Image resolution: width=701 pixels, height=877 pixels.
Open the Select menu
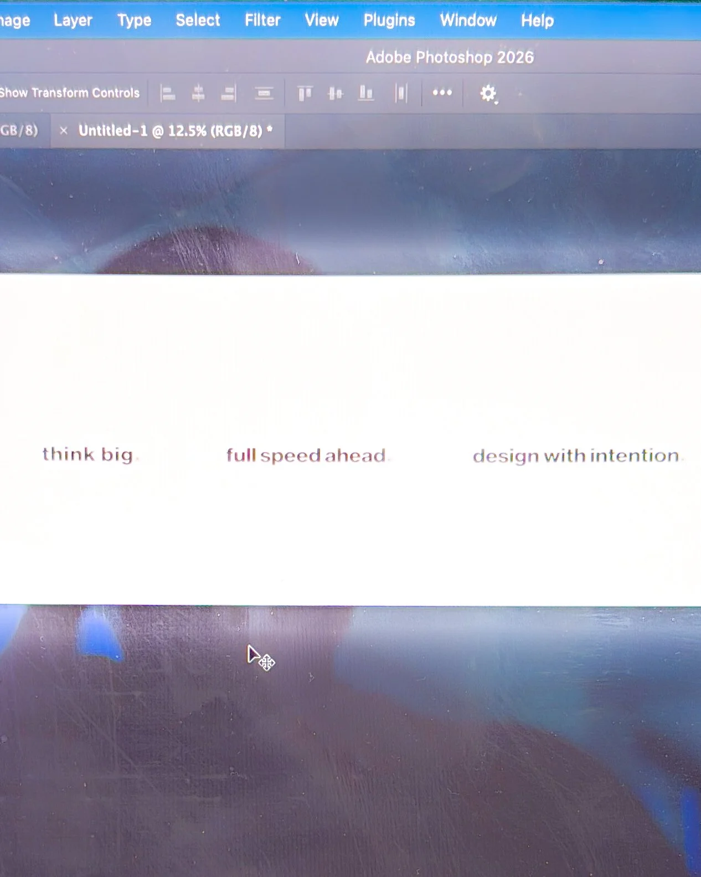pyautogui.click(x=198, y=20)
